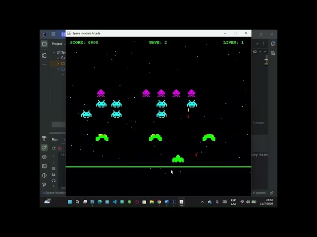Click the IntelliJ IDEA logo icon
The width and height of the screenshot is (317, 237).
44,34
